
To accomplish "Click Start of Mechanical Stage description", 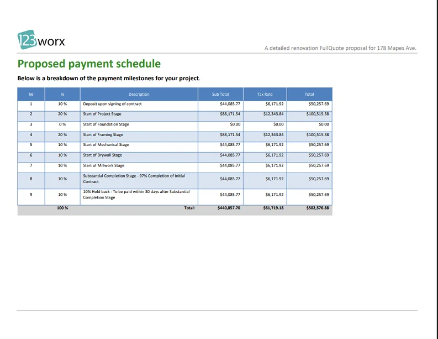I will (x=106, y=145).
